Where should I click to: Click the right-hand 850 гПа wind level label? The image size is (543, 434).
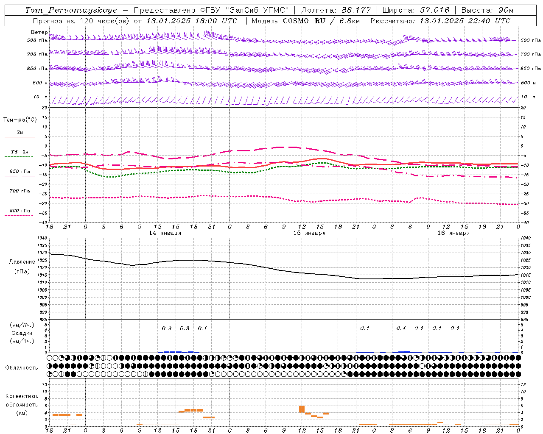(531, 68)
